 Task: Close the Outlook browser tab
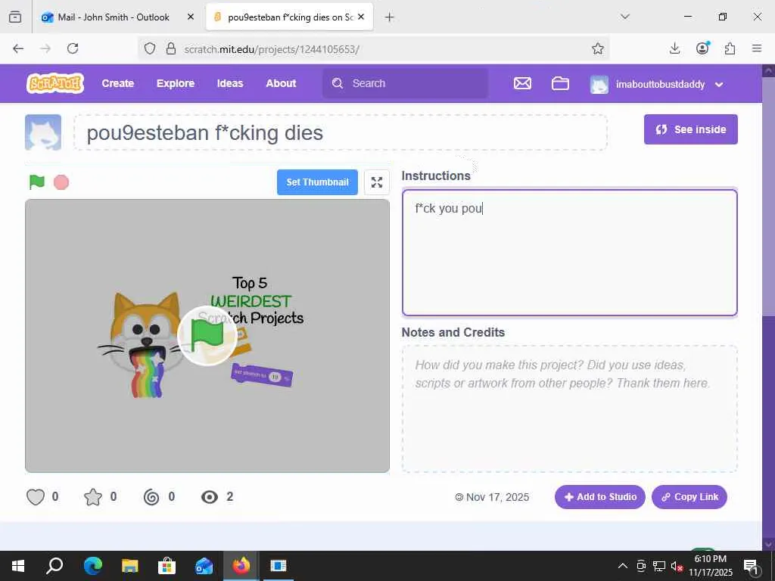click(190, 17)
